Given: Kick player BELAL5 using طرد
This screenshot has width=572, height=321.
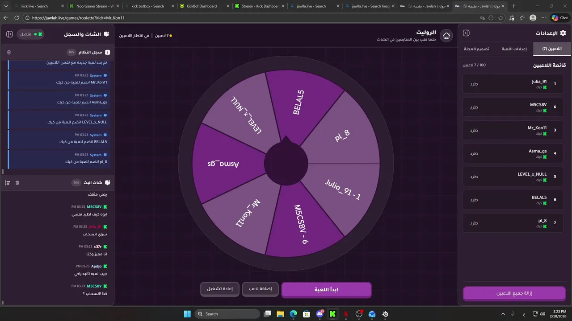Looking at the screenshot, I should (x=474, y=200).
